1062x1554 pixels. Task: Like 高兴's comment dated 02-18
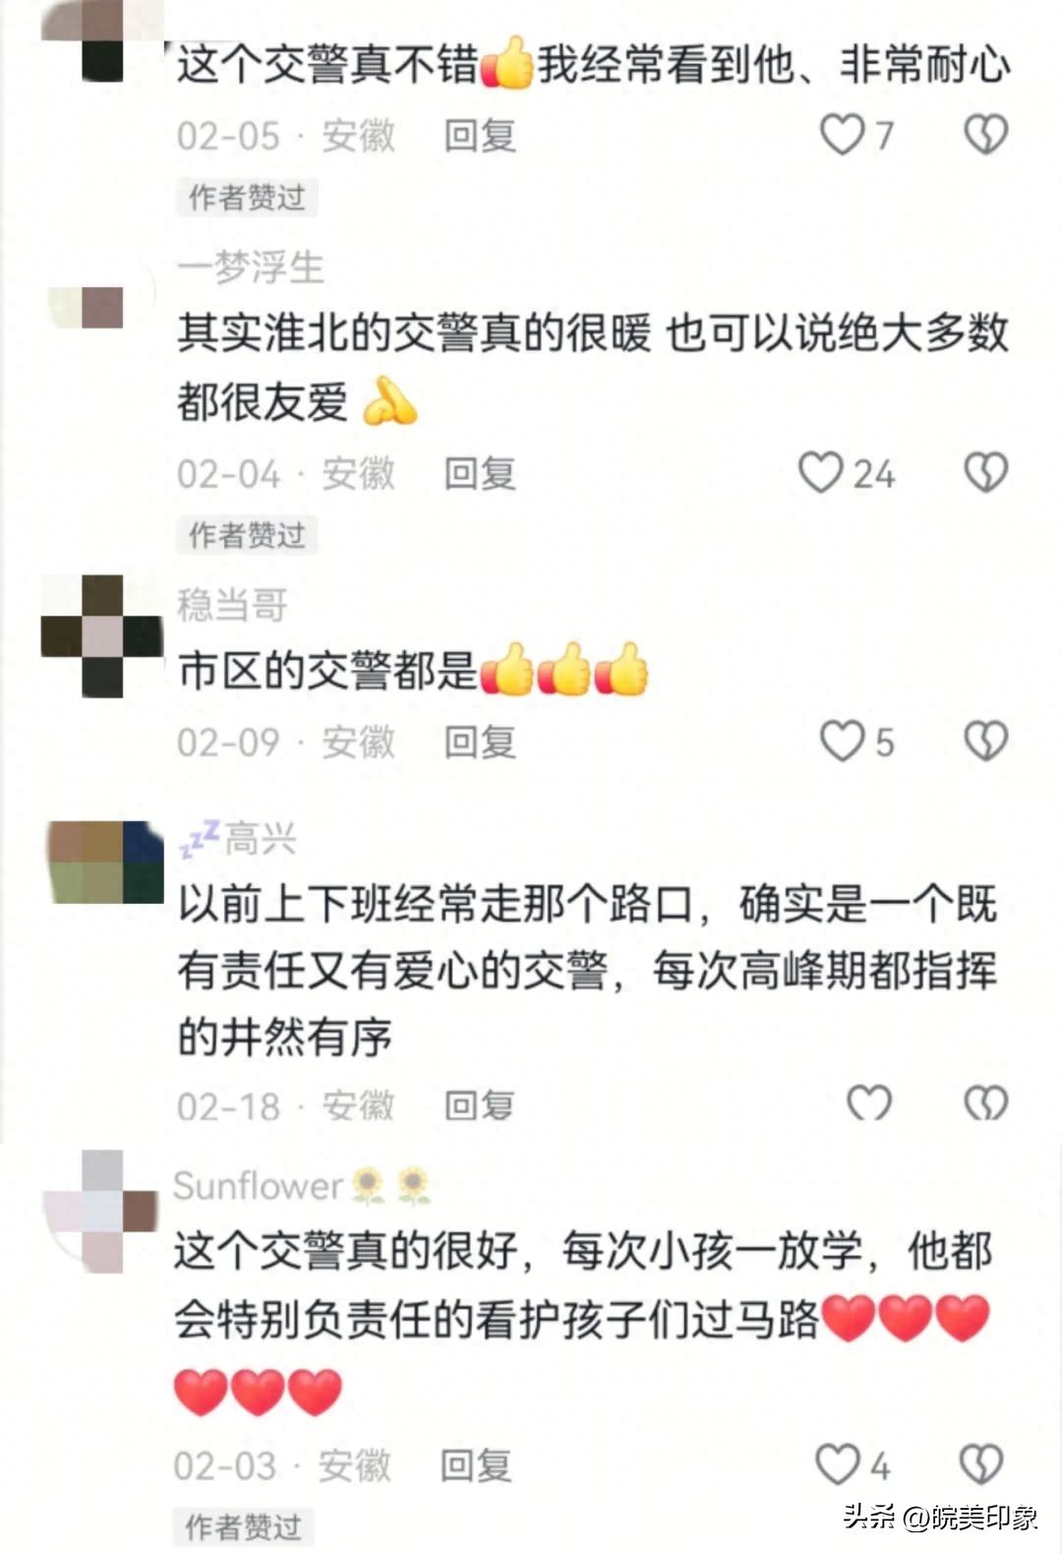(869, 1104)
